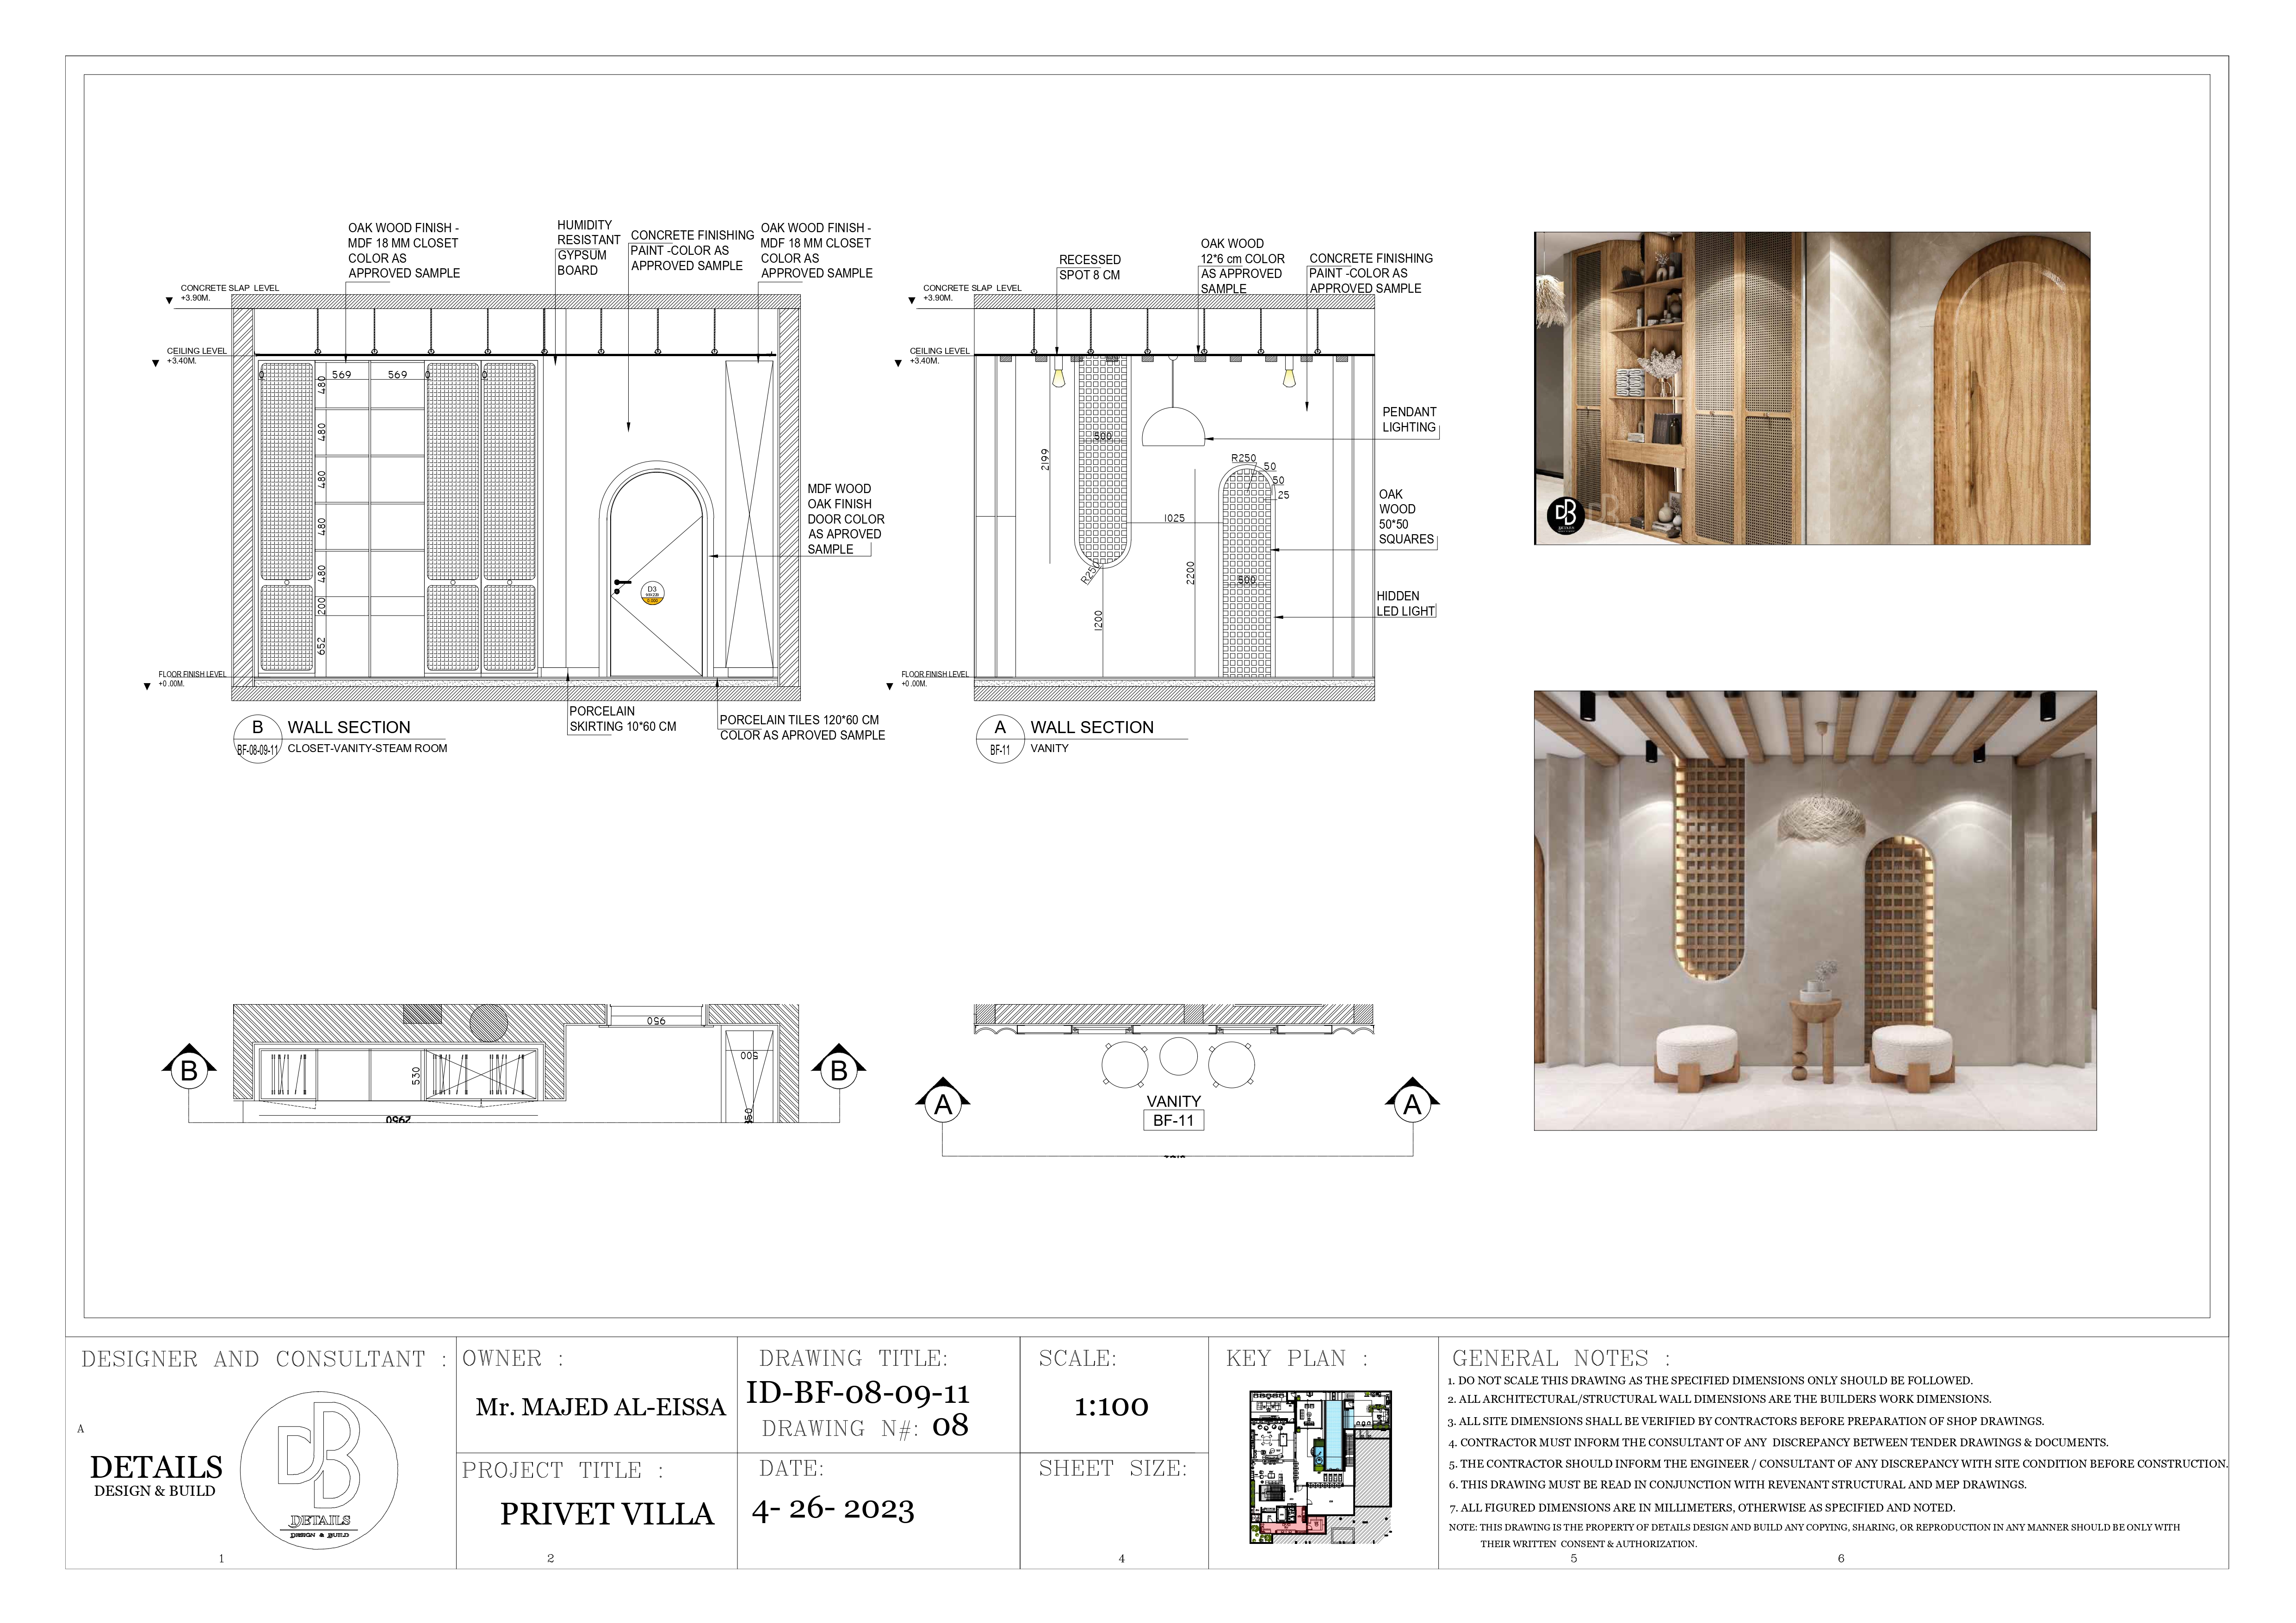2296x1623 pixels.
Task: Click the DETAILS DESIGN & BUILD company name
Action: coord(156,1475)
